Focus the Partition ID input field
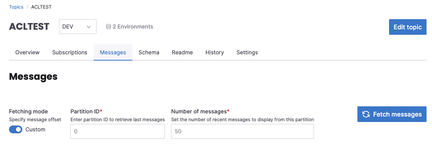Image resolution: width=432 pixels, height=147 pixels. point(118,131)
